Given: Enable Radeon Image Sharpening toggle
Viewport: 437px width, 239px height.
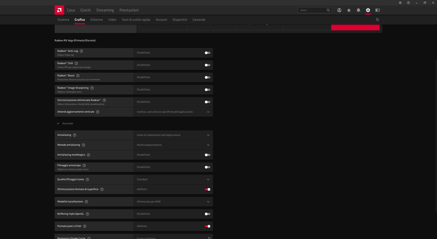Looking at the screenshot, I should 208,90.
